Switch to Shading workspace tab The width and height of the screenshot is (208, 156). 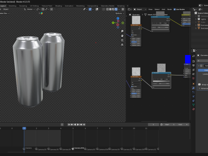tap(58, 6)
